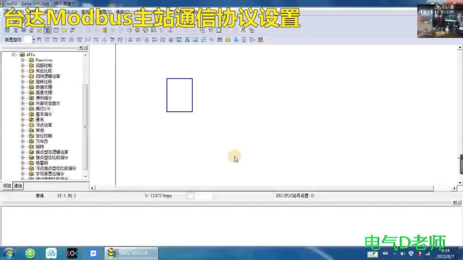463x260 pixels.
Task: Select 接点型态比较指令 tree item
Action: pyautogui.click(x=52, y=157)
